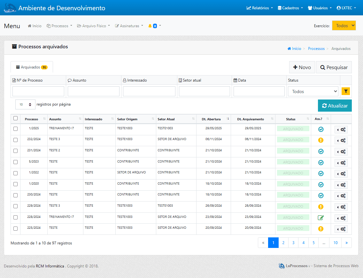
Task: Expand the Exercício dropdown
Action: (x=344, y=26)
